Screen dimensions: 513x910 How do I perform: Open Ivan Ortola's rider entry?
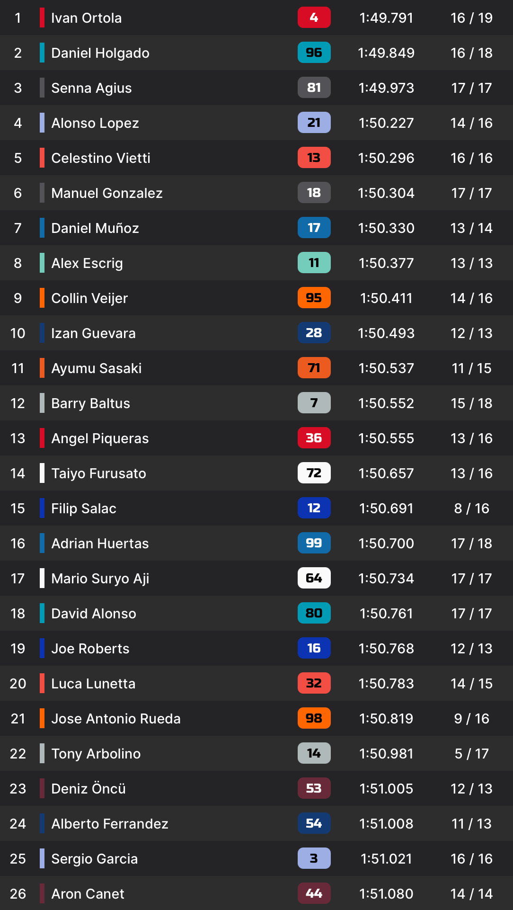pyautogui.click(x=256, y=18)
